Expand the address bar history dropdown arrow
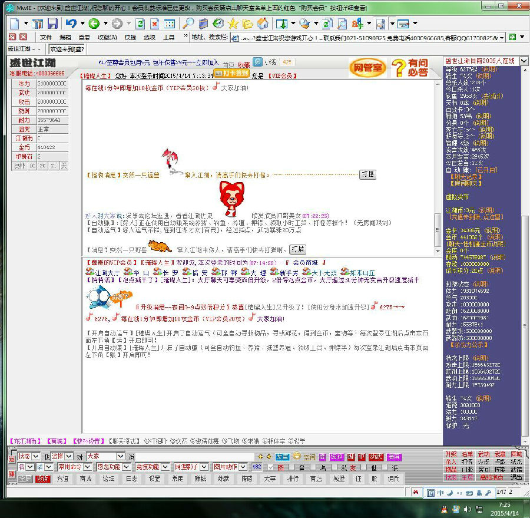Screen dimensions: 530x518 (x=502, y=38)
